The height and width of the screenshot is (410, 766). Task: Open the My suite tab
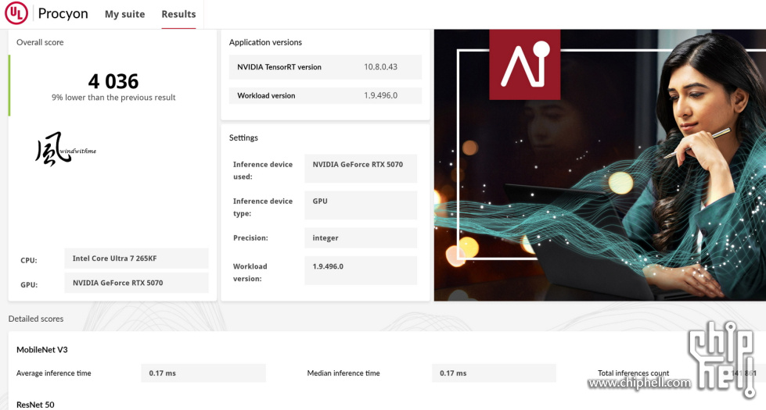pos(124,14)
